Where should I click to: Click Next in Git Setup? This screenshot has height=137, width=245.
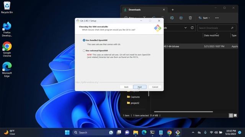140,87
